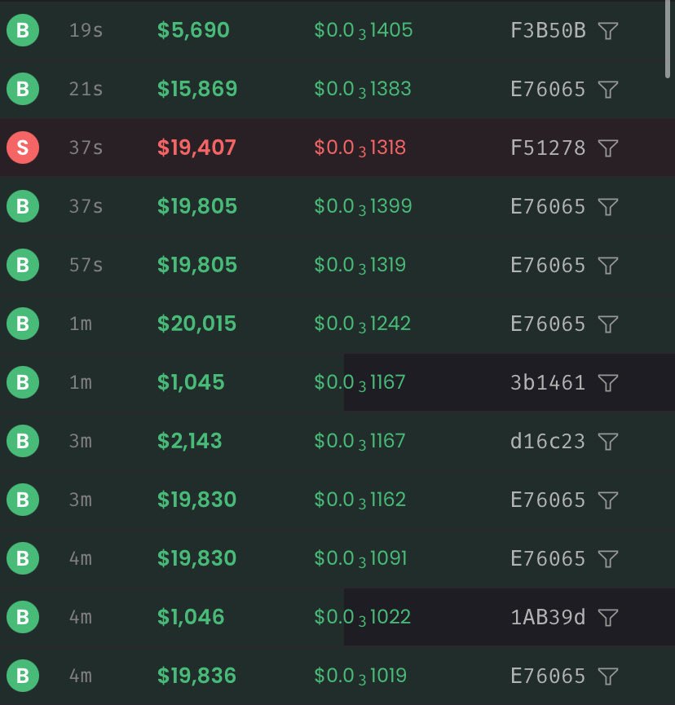Select the $2,143 buy amount
This screenshot has height=705, width=675.
pos(189,441)
